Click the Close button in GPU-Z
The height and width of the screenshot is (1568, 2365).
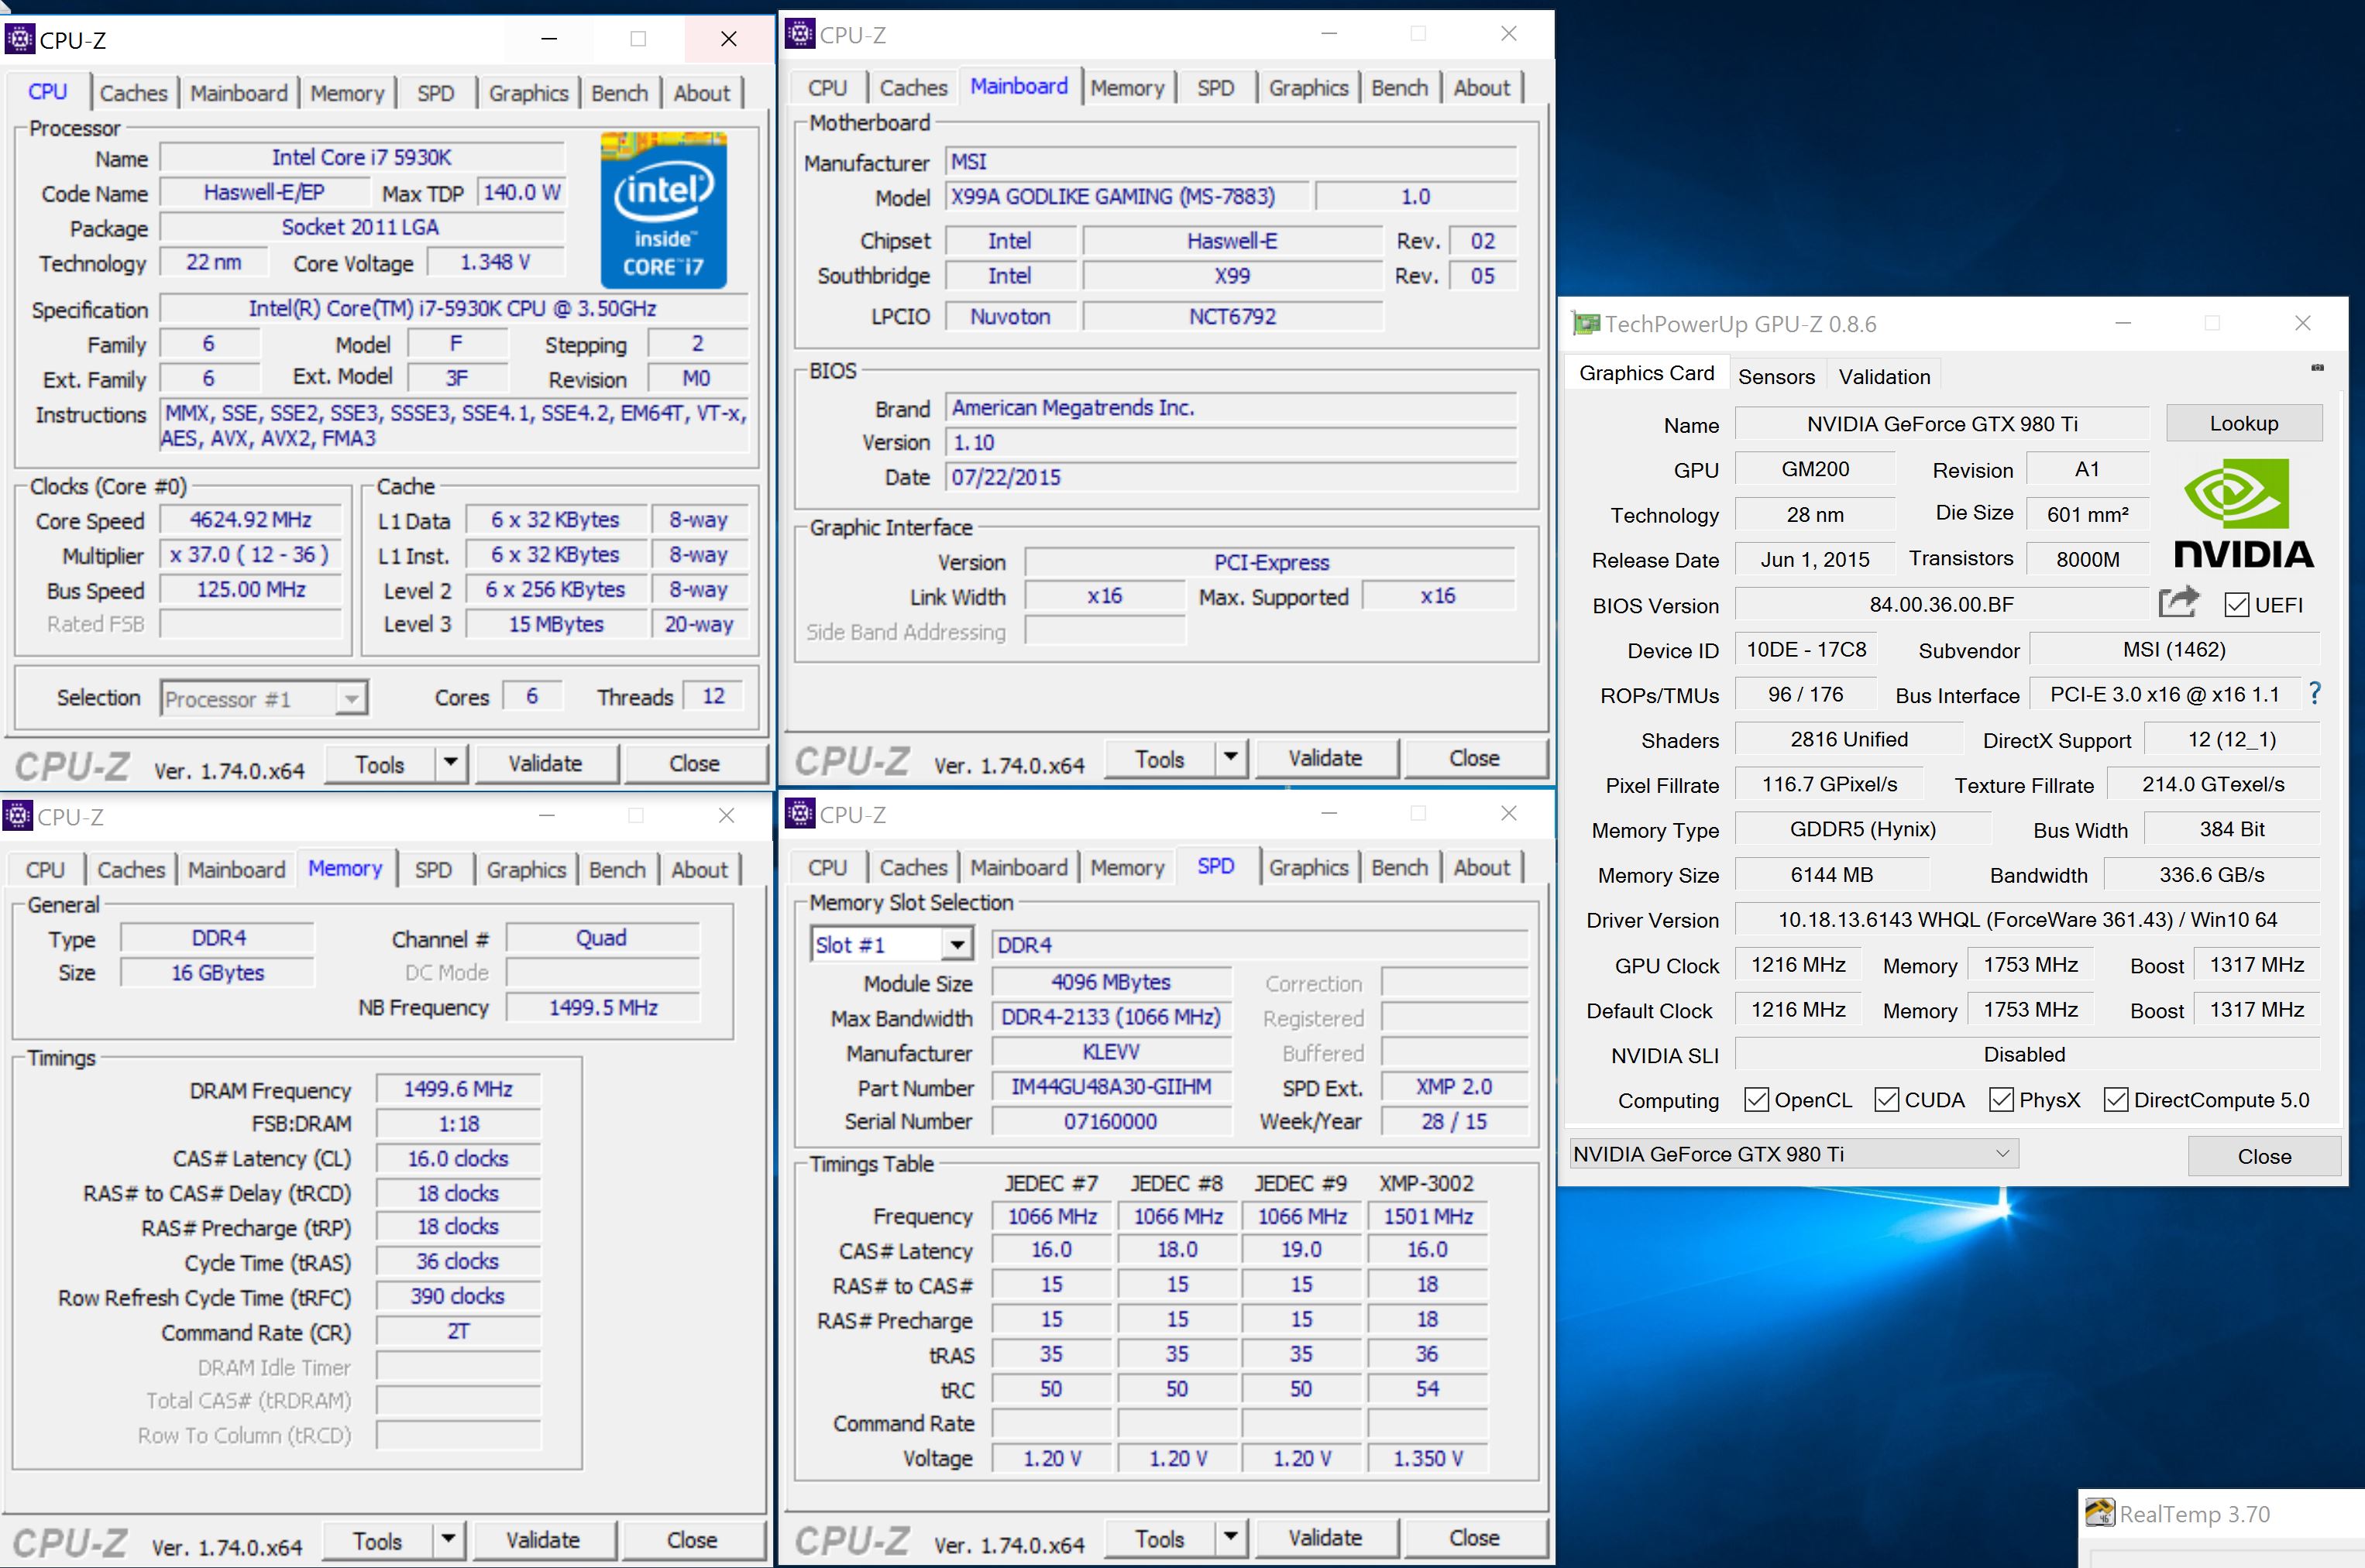point(2264,1156)
